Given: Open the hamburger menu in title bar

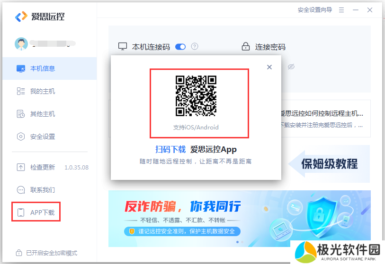Looking at the screenshot, I should [x=341, y=10].
